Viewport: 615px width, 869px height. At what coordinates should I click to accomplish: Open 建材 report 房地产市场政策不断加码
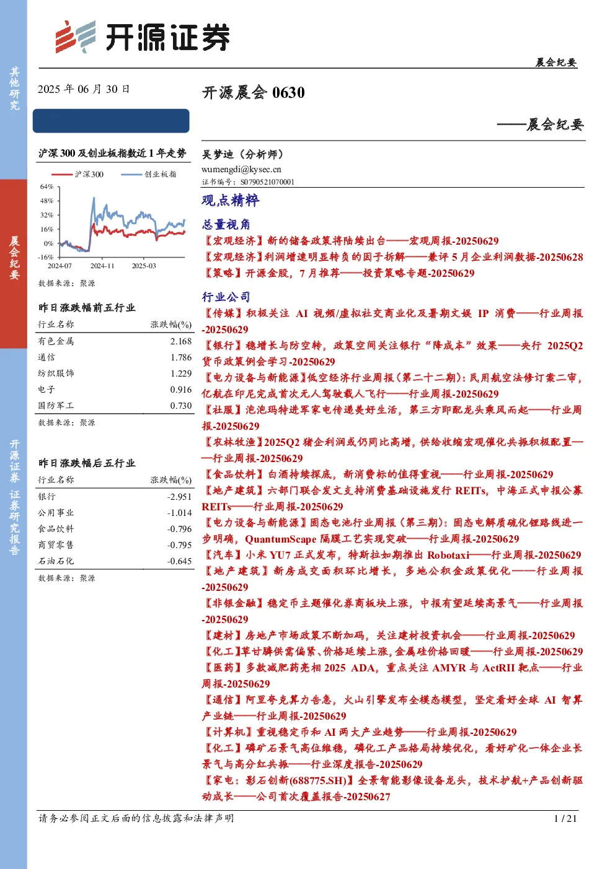(x=389, y=635)
